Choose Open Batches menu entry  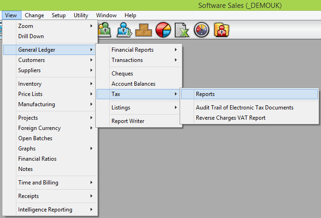point(49,138)
